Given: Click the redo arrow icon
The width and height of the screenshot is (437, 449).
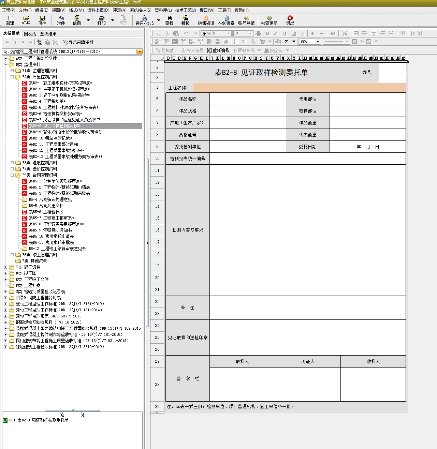Looking at the screenshot, I should point(194,33).
